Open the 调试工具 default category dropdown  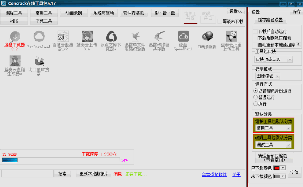[273, 145]
